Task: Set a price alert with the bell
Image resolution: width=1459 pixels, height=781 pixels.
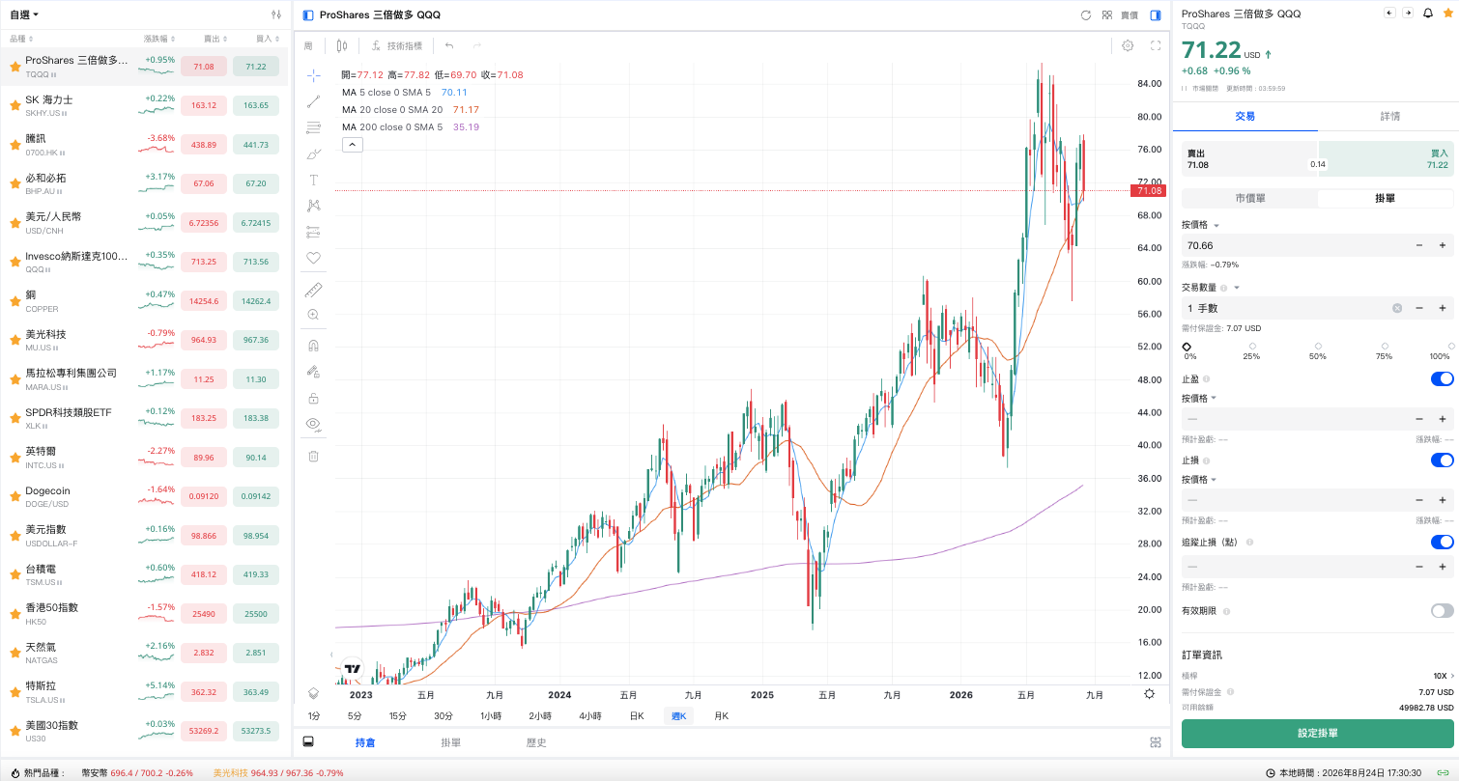Action: 1428,14
